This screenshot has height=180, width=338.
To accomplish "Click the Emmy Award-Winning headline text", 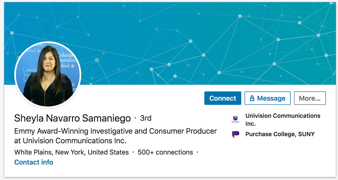I will pyautogui.click(x=116, y=131).
